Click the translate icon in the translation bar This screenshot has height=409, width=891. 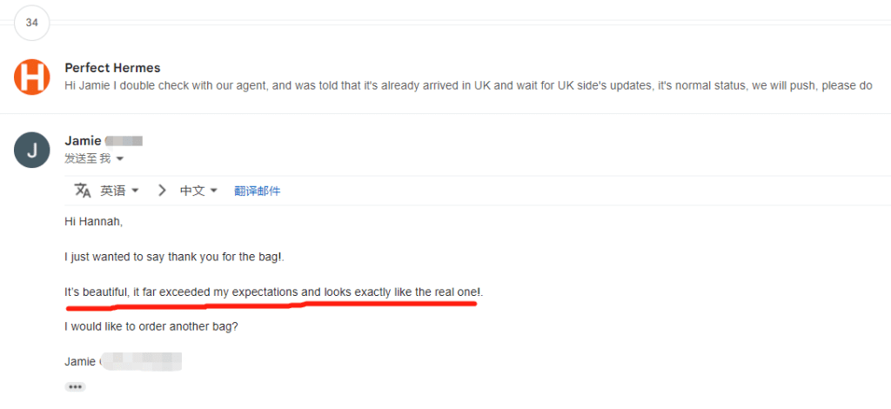83,191
